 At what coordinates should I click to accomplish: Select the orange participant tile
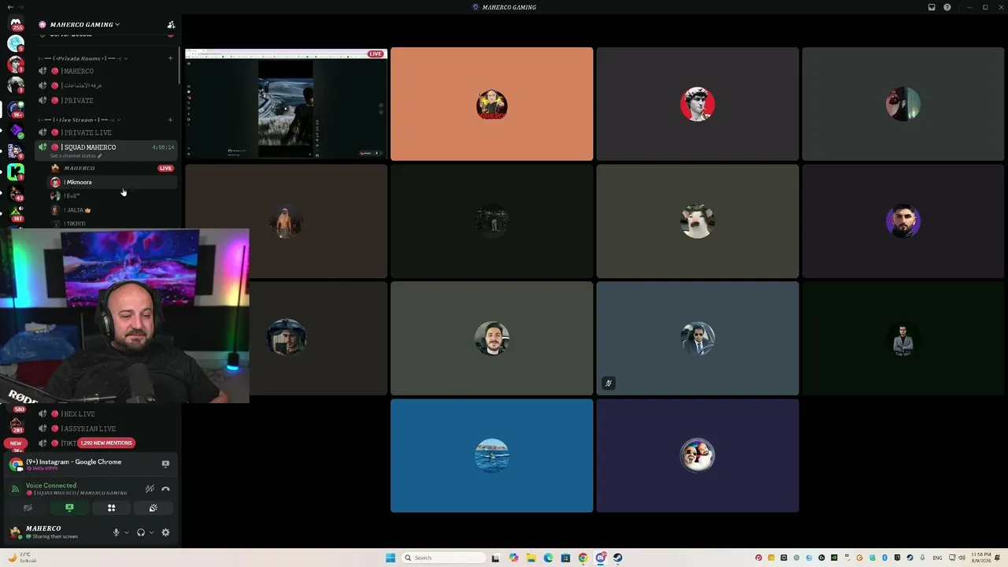[x=491, y=104]
